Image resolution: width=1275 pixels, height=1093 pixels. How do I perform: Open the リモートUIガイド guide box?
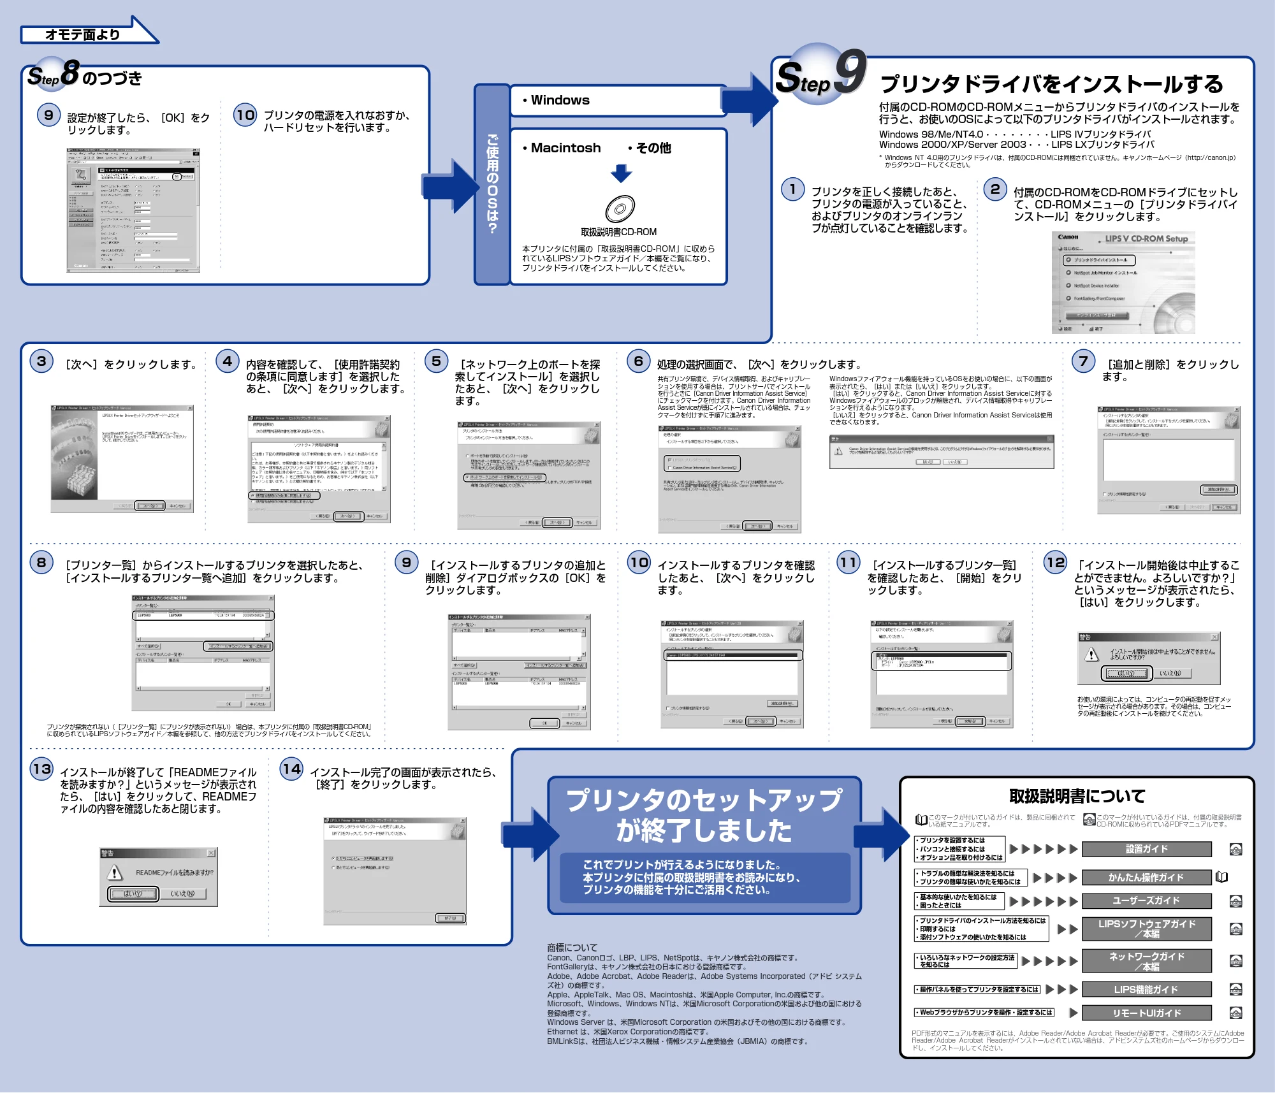1146,1013
